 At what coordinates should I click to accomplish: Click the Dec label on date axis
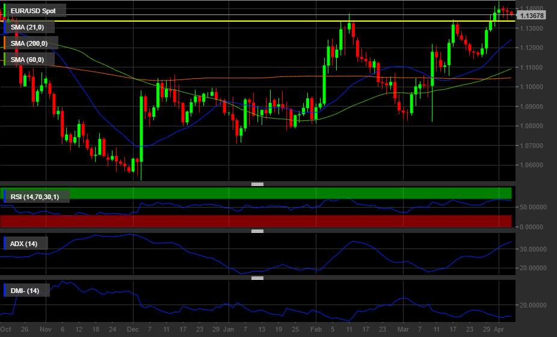[x=132, y=330]
